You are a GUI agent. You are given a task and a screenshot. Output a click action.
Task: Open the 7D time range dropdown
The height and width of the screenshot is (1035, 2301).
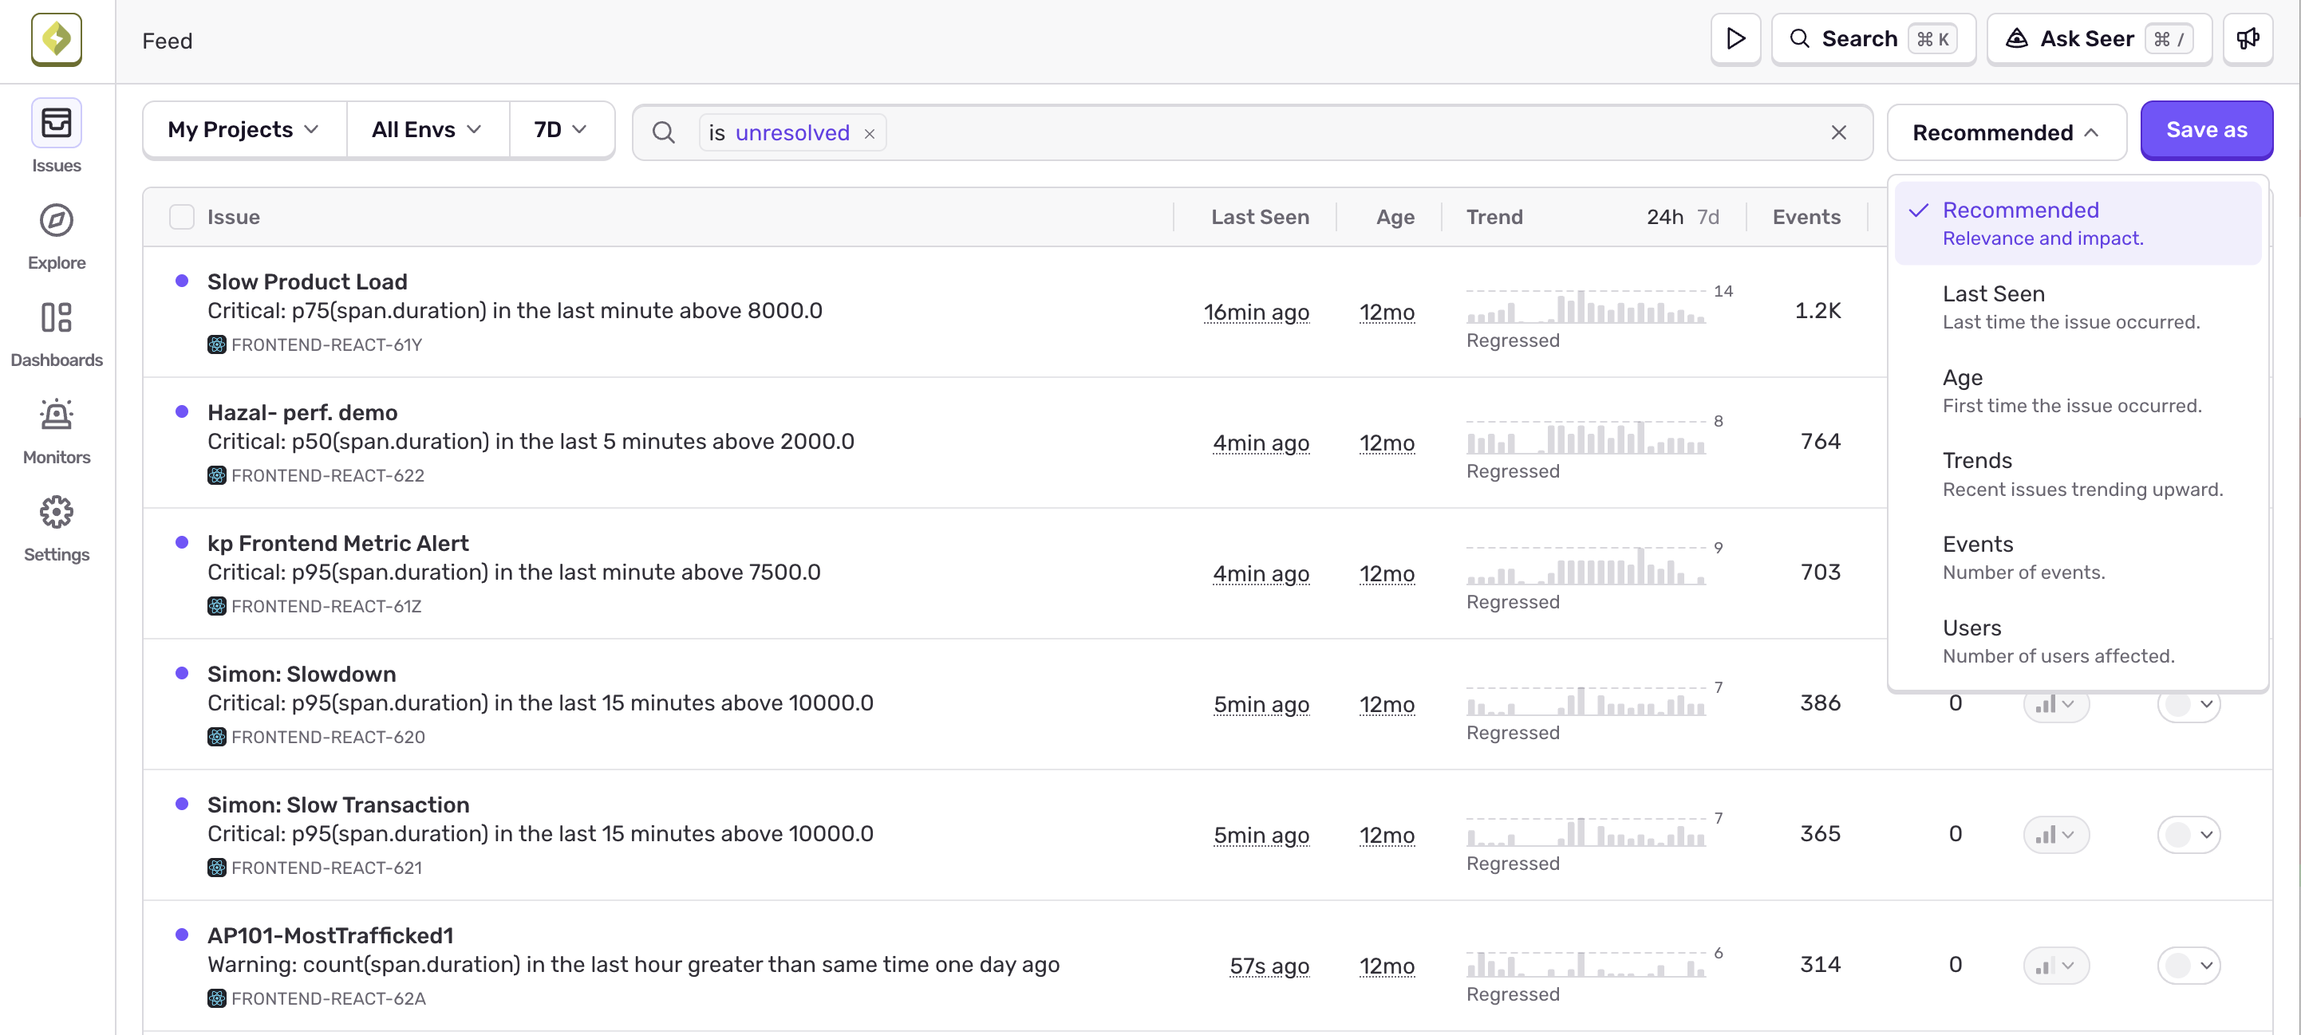561,131
